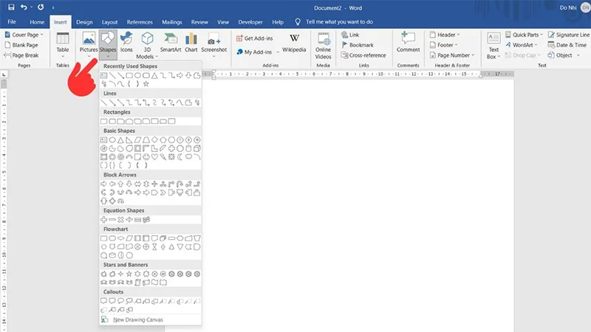
Task: Click the Icons button
Action: (127, 43)
